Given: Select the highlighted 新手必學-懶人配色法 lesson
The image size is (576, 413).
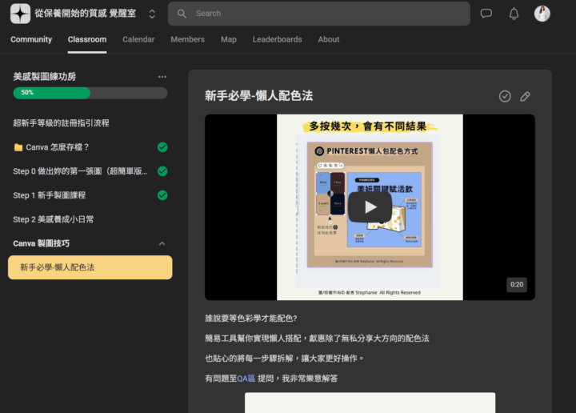Looking at the screenshot, I should (x=90, y=267).
